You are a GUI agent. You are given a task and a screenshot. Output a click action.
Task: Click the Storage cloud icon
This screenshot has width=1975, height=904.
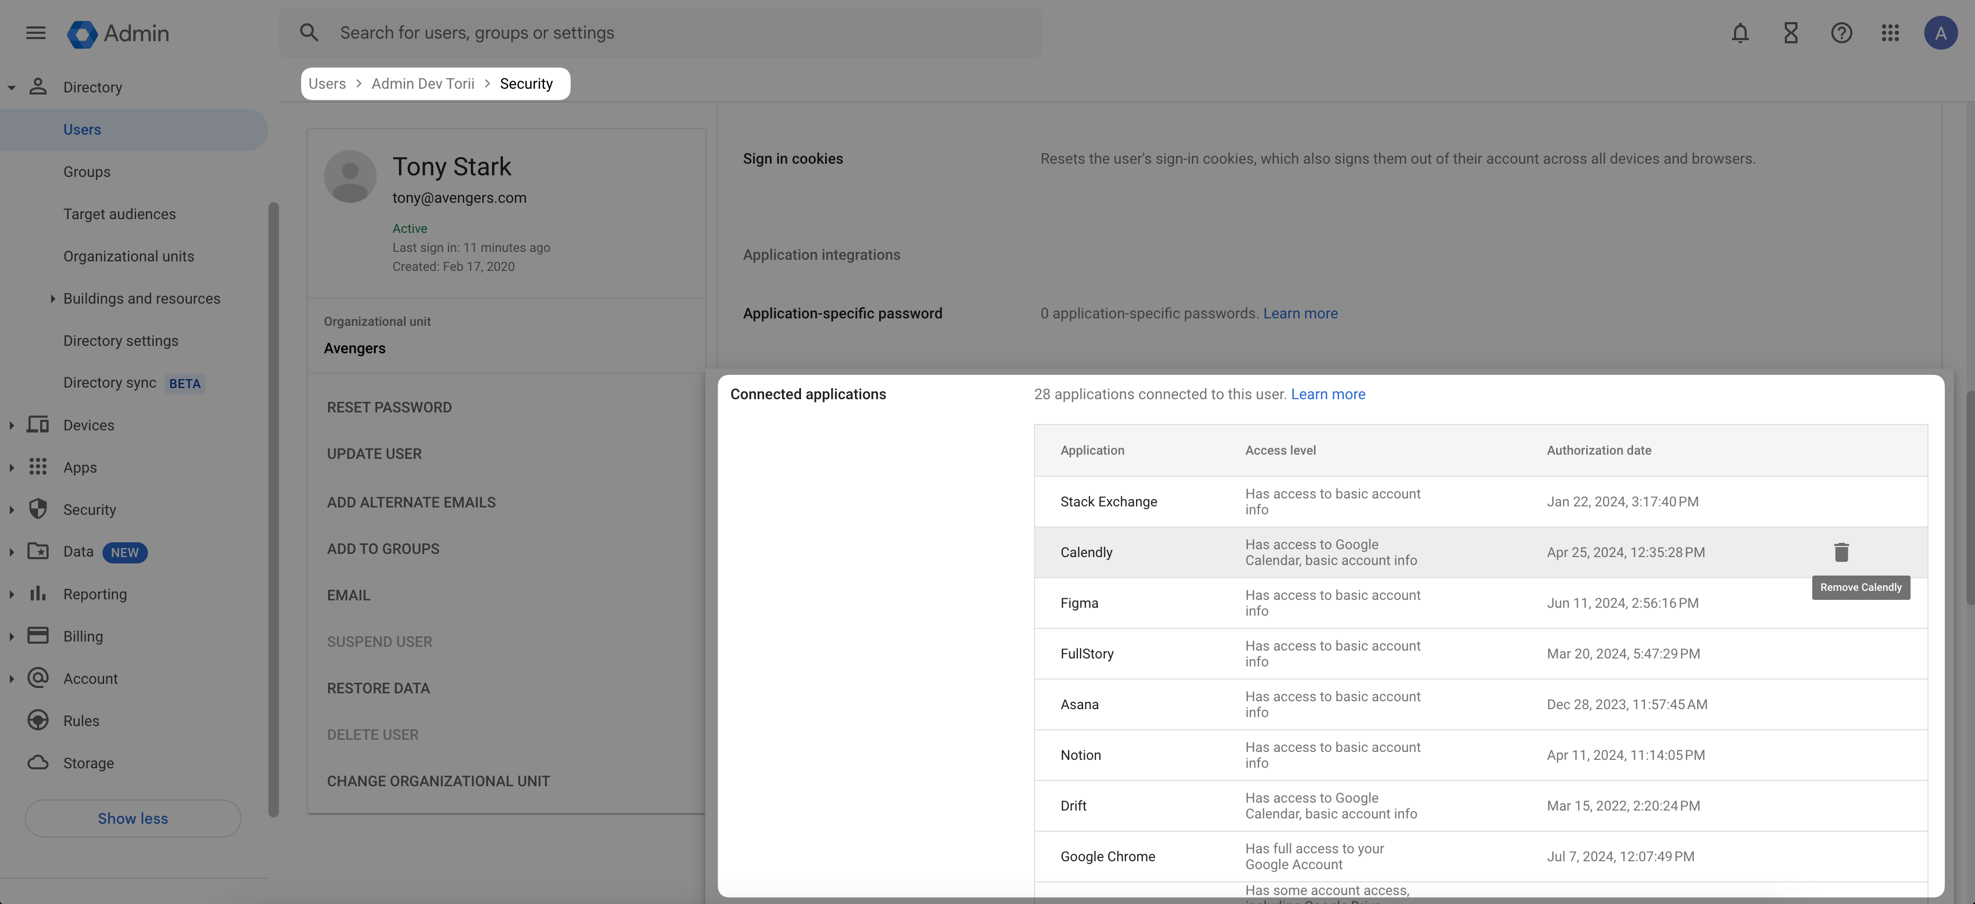click(x=38, y=762)
